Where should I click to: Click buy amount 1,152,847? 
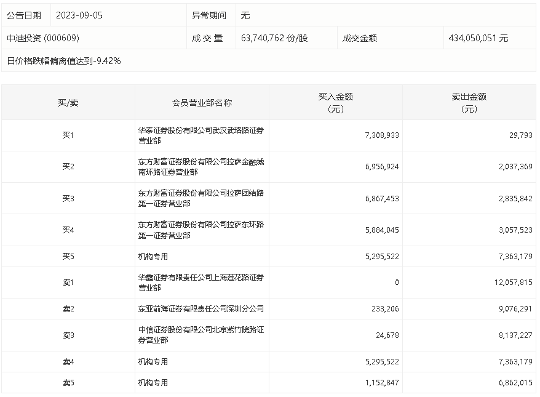tap(382, 382)
